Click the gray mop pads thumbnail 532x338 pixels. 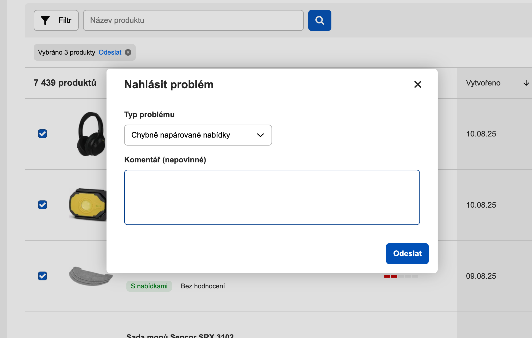pyautogui.click(x=91, y=276)
